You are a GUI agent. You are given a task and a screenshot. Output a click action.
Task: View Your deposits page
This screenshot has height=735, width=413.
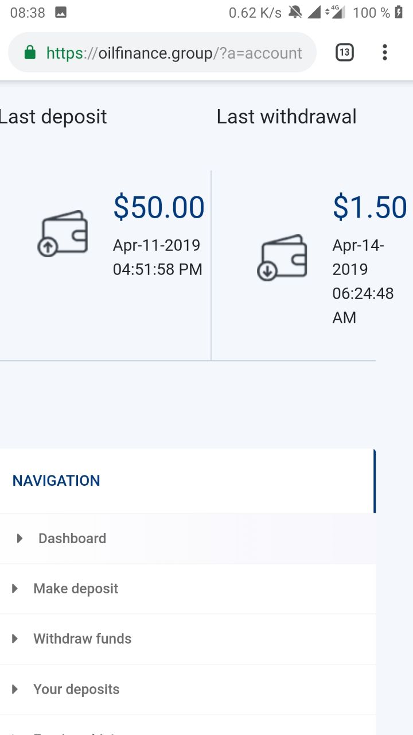188,689
